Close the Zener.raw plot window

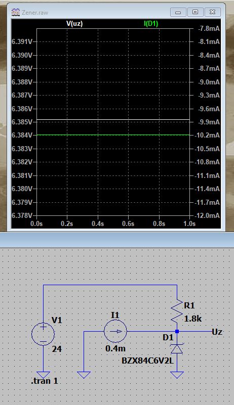click(x=213, y=12)
